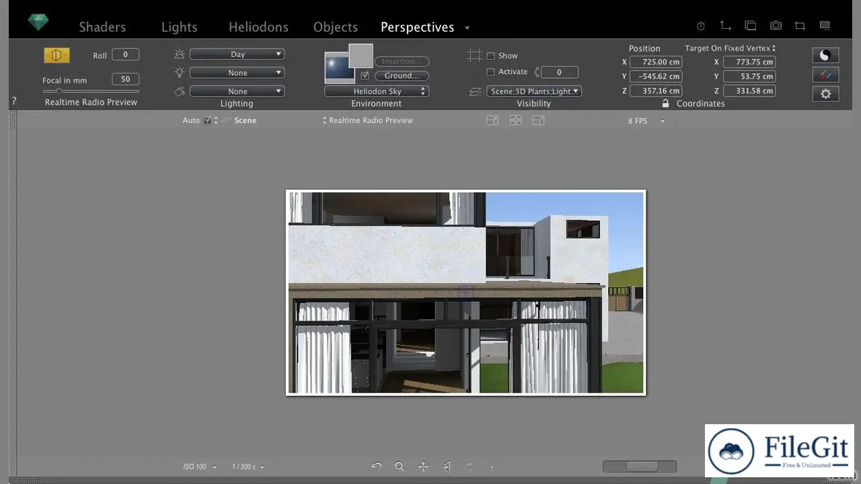This screenshot has width=861, height=484.
Task: Switch to the Heliodons tab
Action: [258, 27]
